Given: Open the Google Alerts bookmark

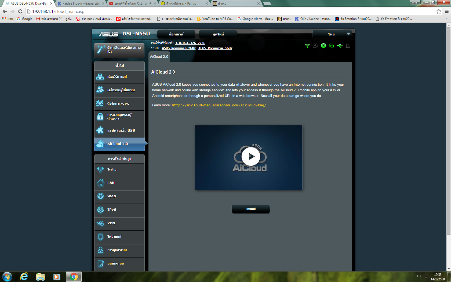Looking at the screenshot, I should coord(255,19).
